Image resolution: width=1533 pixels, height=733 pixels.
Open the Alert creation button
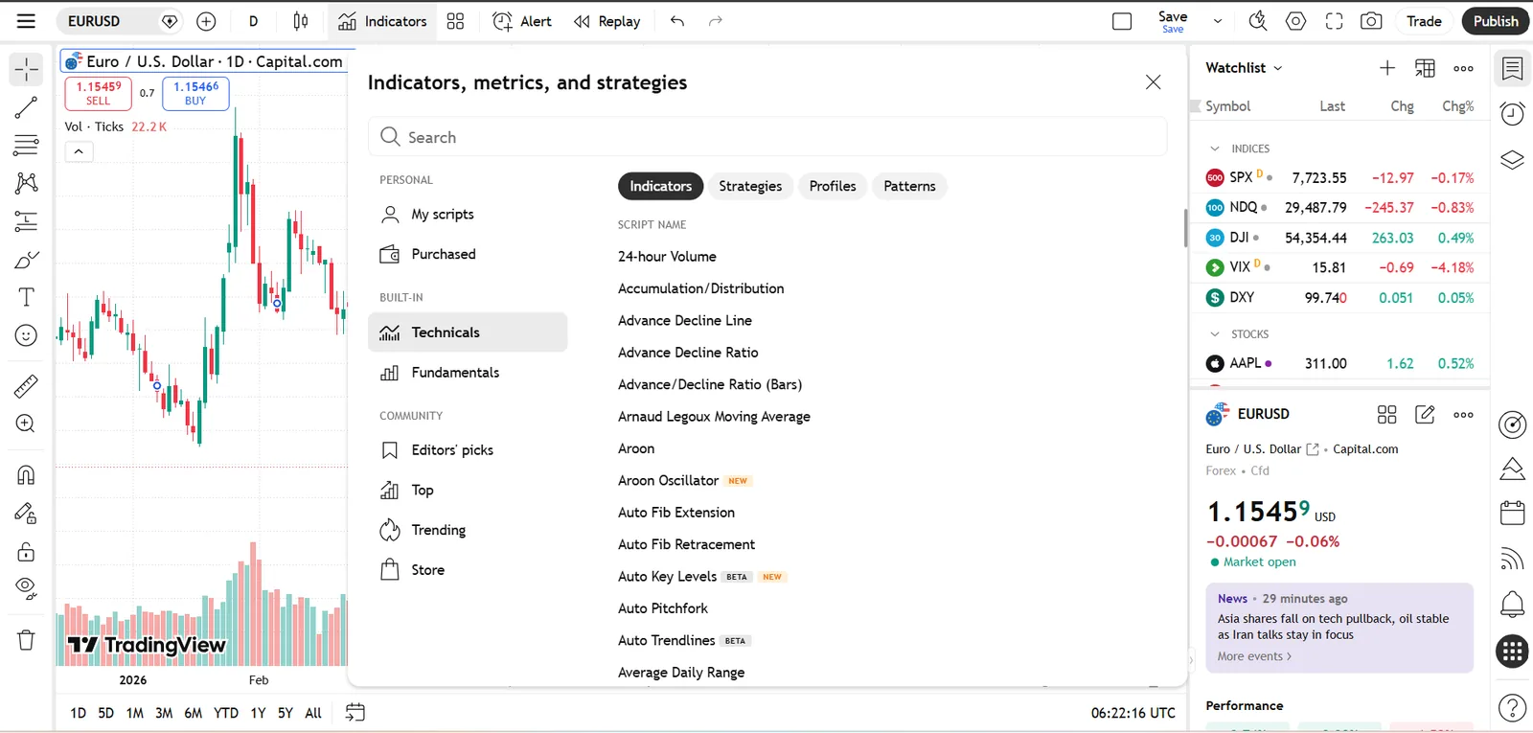[x=522, y=21]
